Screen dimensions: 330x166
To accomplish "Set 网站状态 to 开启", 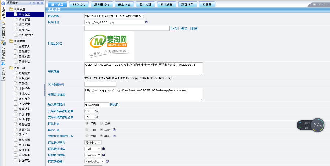I will click(x=87, y=123).
